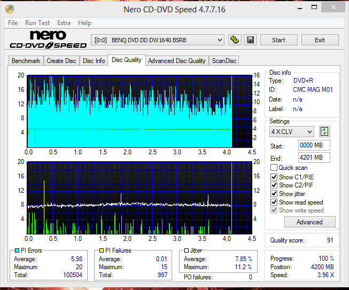Maximize the Nero CD-DVD Speed window
The width and height of the screenshot is (349, 290).
tap(314, 7)
